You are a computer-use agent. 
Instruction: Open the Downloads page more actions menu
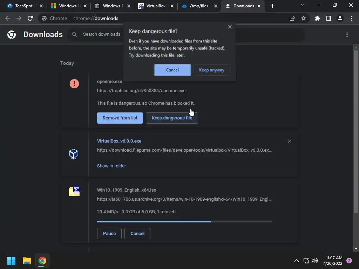pyautogui.click(x=347, y=35)
